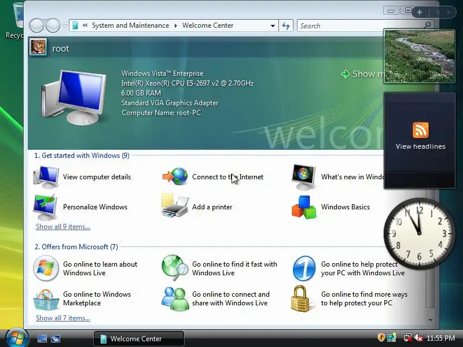Click the sidebar add gadgets plus button

420,12
